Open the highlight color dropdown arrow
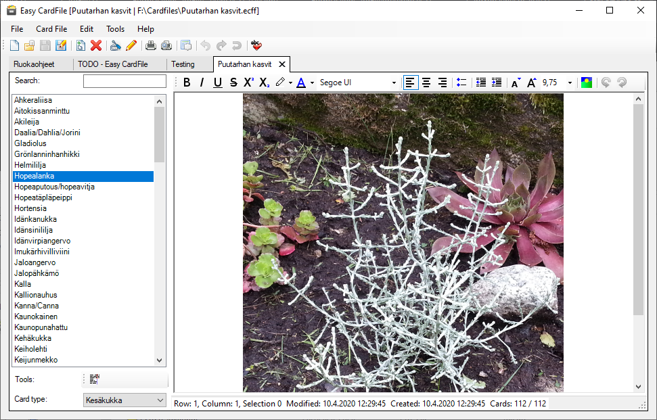The image size is (657, 420). [290, 83]
